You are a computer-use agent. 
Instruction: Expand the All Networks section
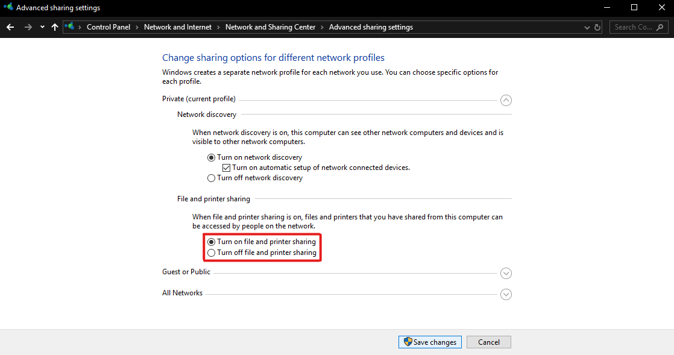click(506, 295)
